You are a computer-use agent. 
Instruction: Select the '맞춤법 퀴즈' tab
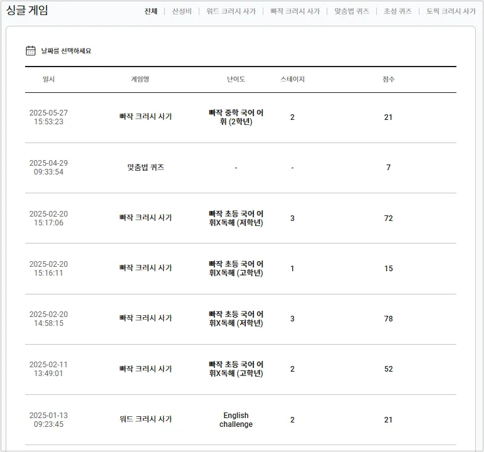(352, 11)
